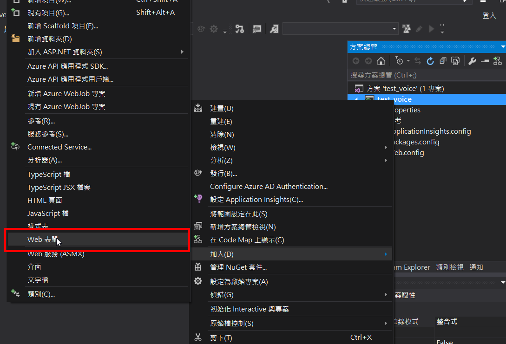This screenshot has width=506, height=344.
Task: Open the dropdown arrow next to the clock filter icon
Action: pyautogui.click(x=408, y=61)
